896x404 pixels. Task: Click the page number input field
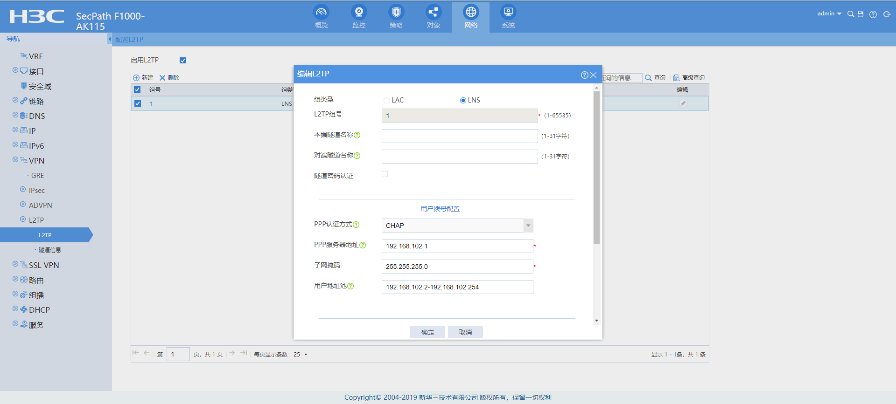tap(178, 355)
